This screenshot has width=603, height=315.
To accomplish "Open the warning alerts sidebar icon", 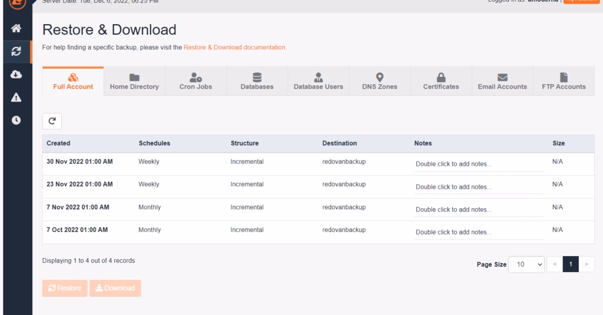I will point(16,98).
